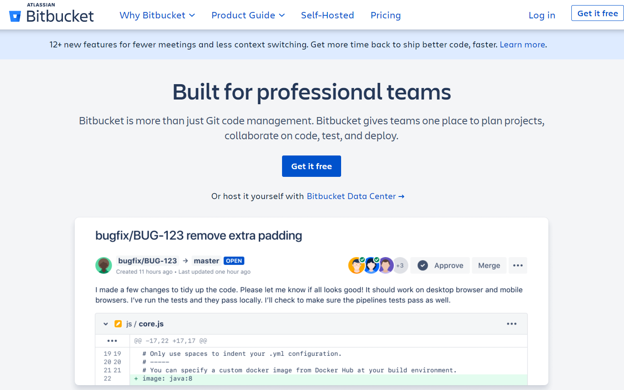
Task: Follow the Learn more link in the banner
Action: click(x=523, y=44)
